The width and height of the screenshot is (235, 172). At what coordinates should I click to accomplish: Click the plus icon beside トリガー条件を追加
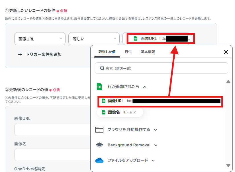pyautogui.click(x=20, y=55)
